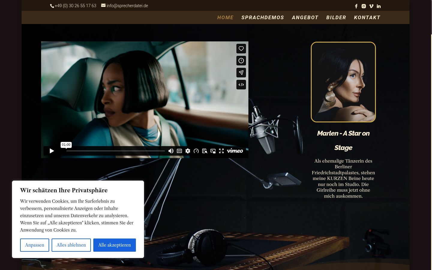432x270 pixels.
Task: Open the Vimeo logo link in player
Action: coord(235,151)
